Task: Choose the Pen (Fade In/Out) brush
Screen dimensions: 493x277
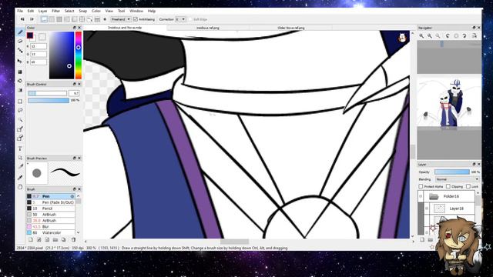Action: 51,202
